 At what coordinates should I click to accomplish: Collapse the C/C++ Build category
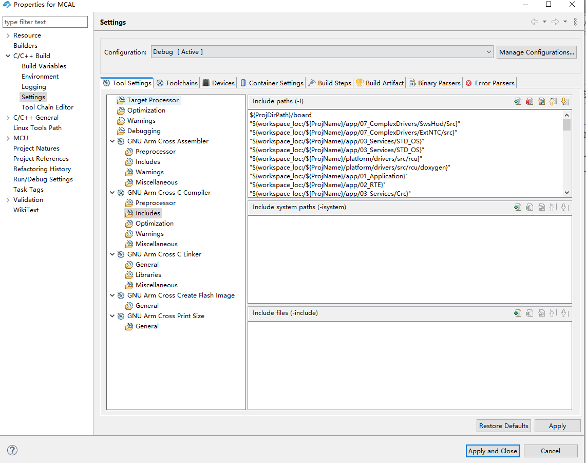8,56
